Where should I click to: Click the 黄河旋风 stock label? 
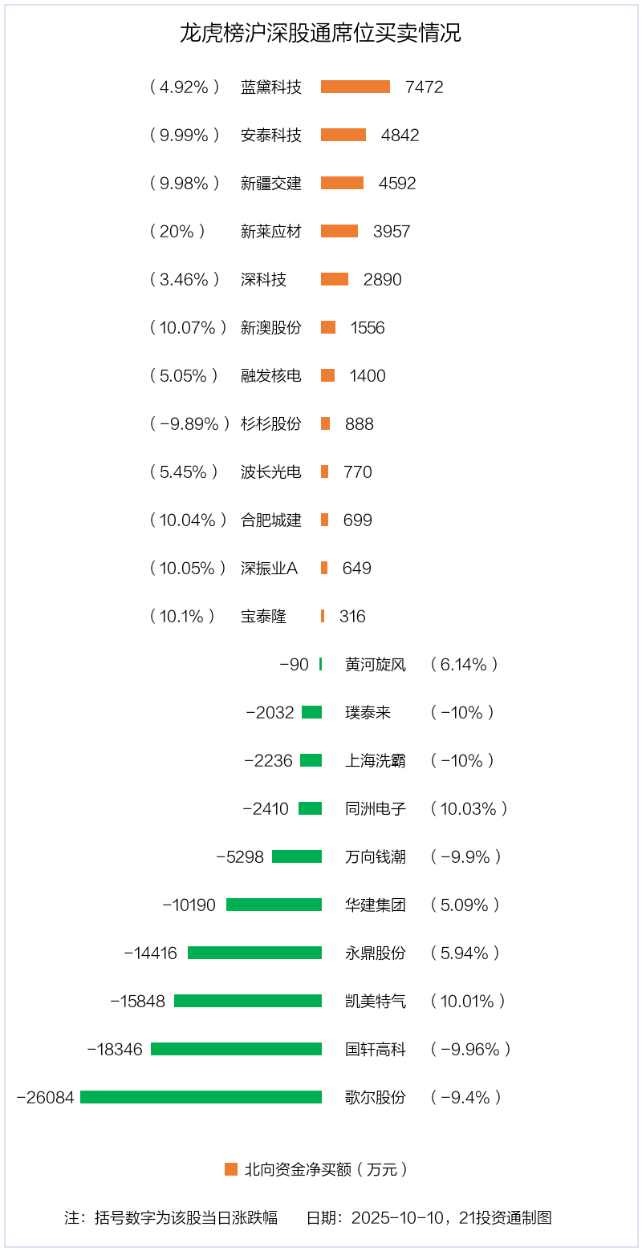tap(376, 664)
